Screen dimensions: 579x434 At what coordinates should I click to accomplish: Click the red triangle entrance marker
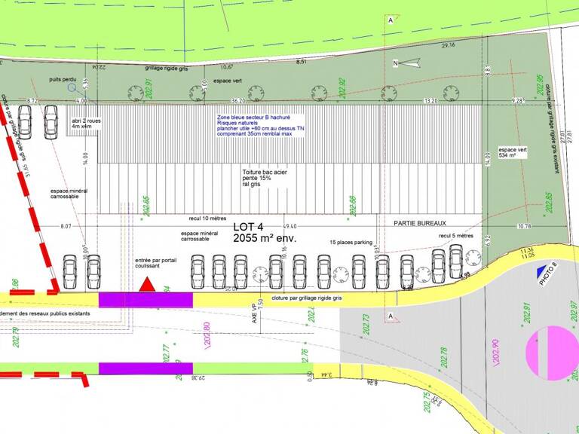(147, 284)
